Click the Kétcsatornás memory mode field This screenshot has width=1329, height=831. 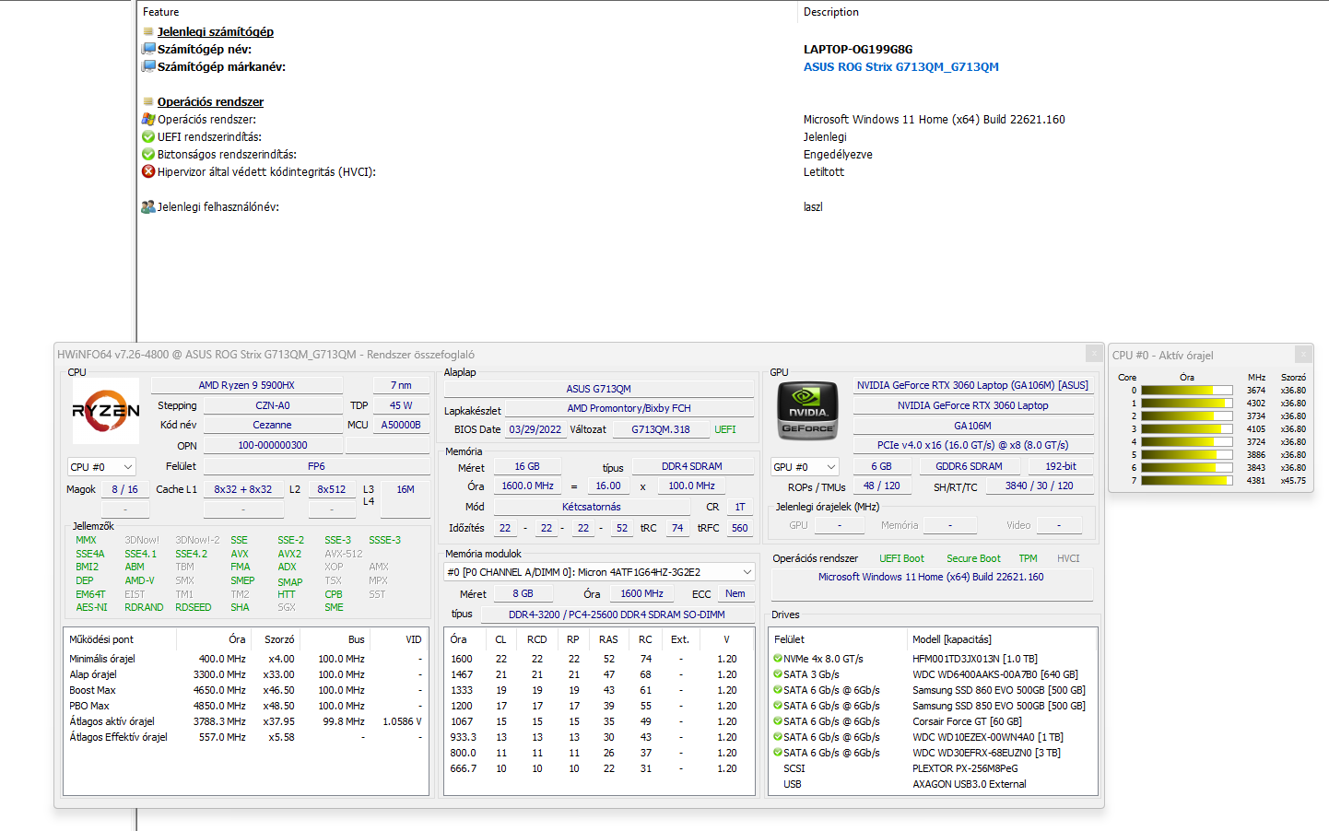[591, 507]
